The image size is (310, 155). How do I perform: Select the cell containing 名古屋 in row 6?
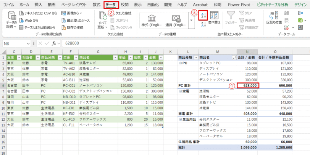[14, 86]
